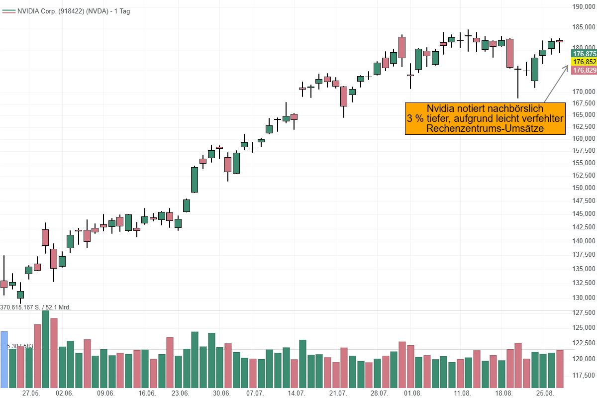Select the red 176,829 price tag
The height and width of the screenshot is (398, 597).
click(x=584, y=70)
